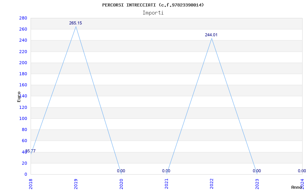Click the 80 y-axis tick label

(x=24, y=129)
